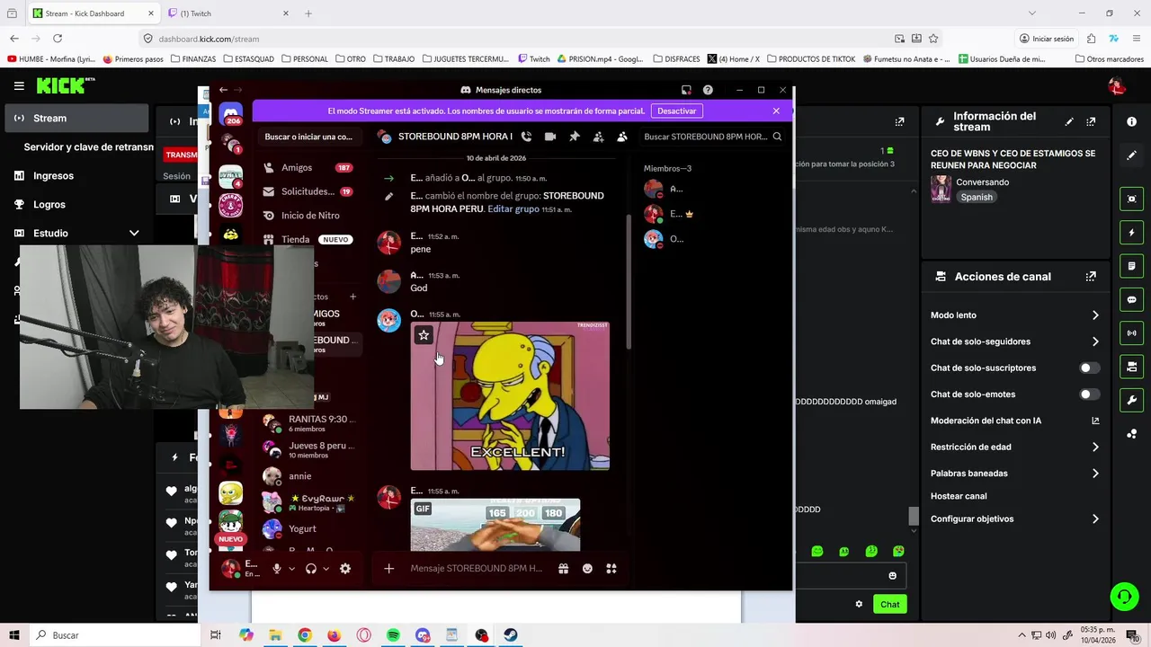Click Discord conversation search box
This screenshot has width=1151, height=647.
coord(308,137)
